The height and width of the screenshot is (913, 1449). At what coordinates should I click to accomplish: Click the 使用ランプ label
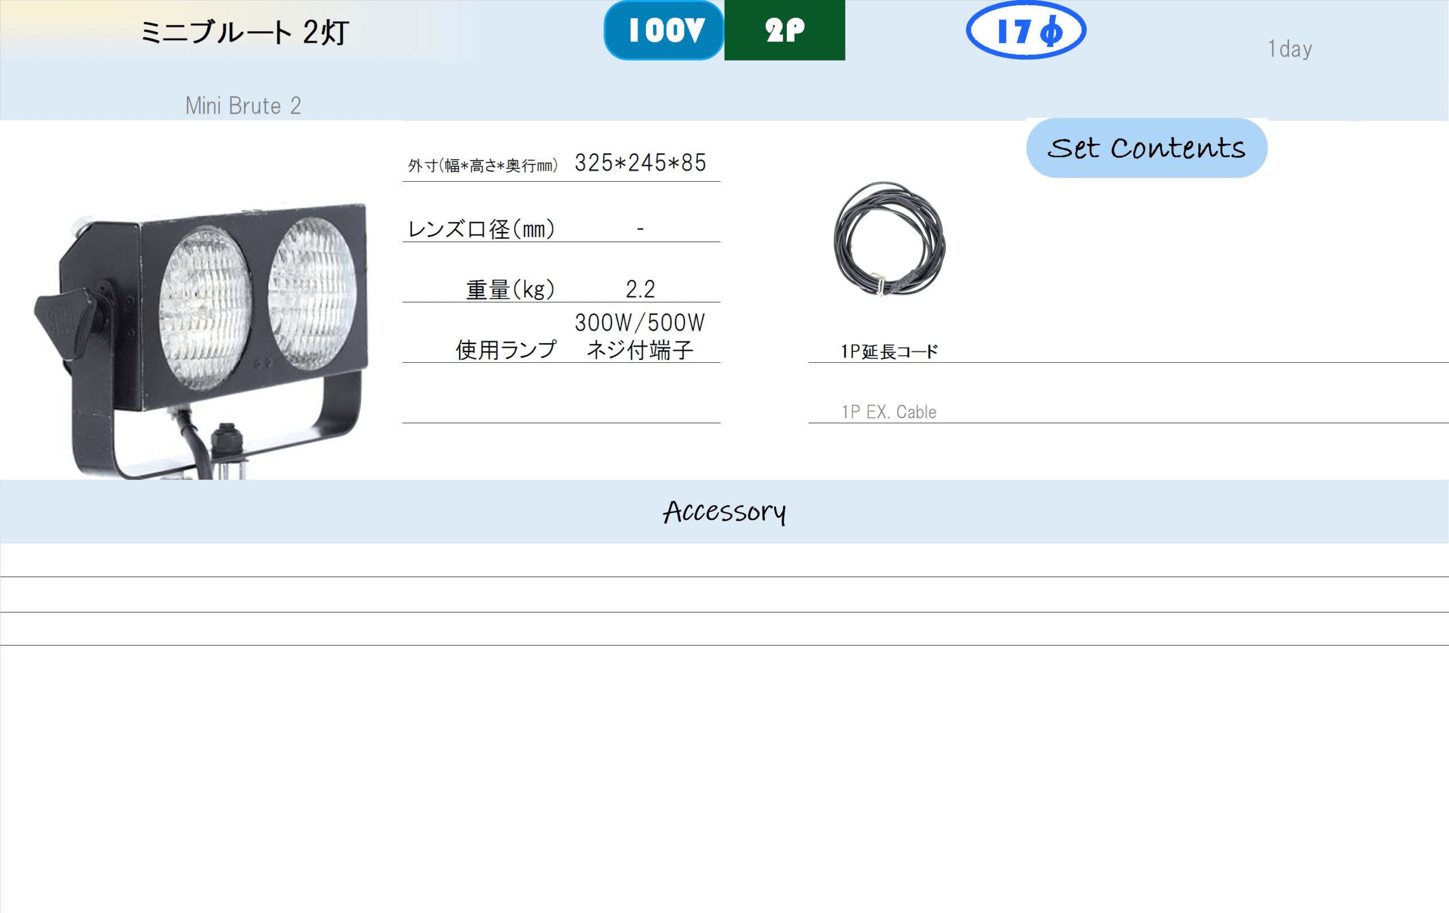click(506, 350)
